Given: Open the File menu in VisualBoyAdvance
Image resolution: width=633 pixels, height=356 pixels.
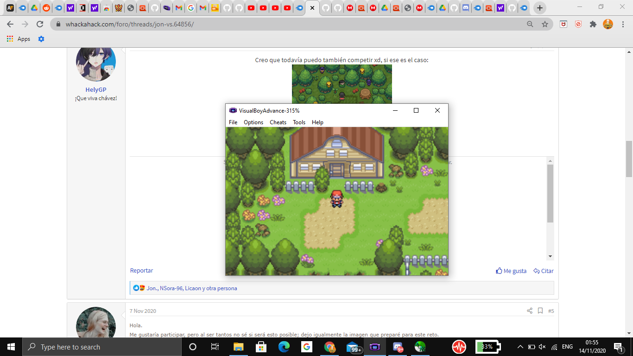Looking at the screenshot, I should click(233, 122).
